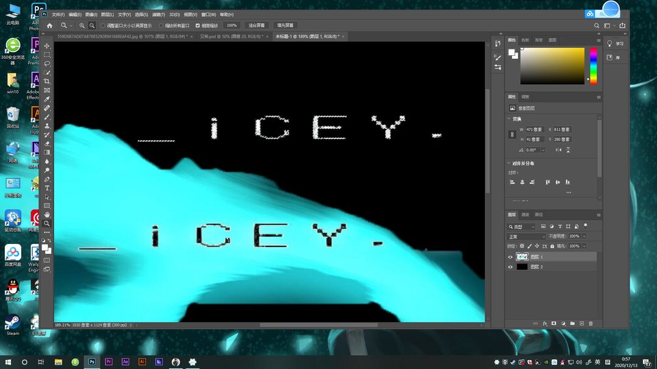
Task: Add a layer mask
Action: point(554,323)
